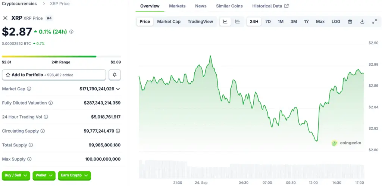Toggle LOG scale on chart
The image size is (382, 186).
pos(336,22)
